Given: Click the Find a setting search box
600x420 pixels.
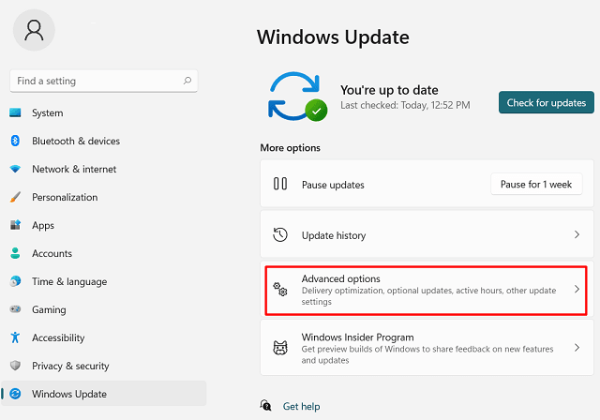Looking at the screenshot, I should pyautogui.click(x=104, y=81).
